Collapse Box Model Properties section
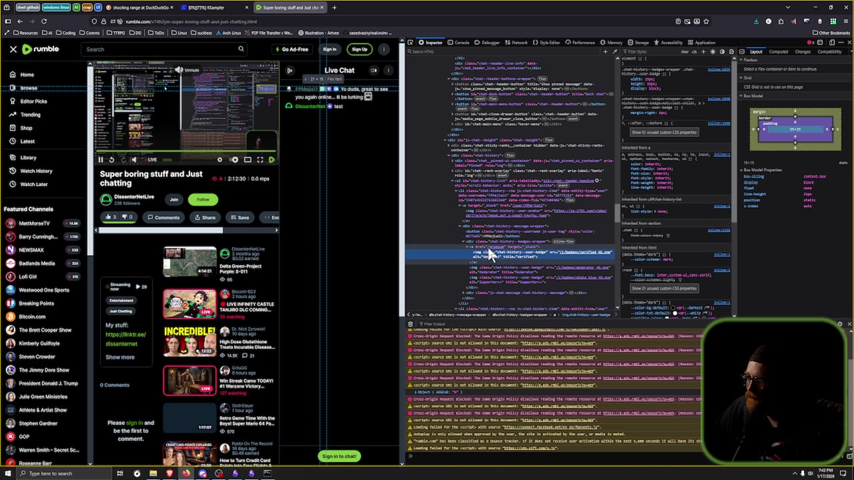Viewport: 854px width, 480px height. coord(741,170)
